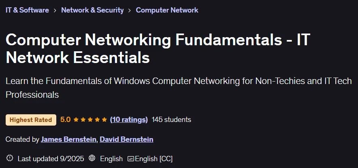Open the 10 ratings link
The width and height of the screenshot is (358, 168).
pos(129,120)
